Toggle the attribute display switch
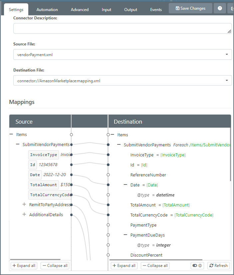This screenshot has width=234, height=275. pos(197,266)
